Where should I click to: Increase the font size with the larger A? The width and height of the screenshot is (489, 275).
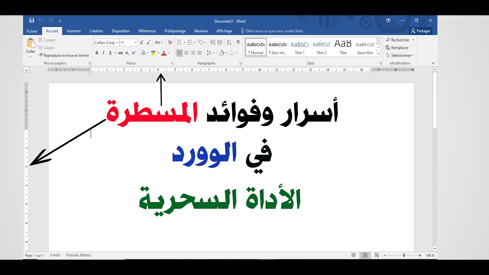142,43
